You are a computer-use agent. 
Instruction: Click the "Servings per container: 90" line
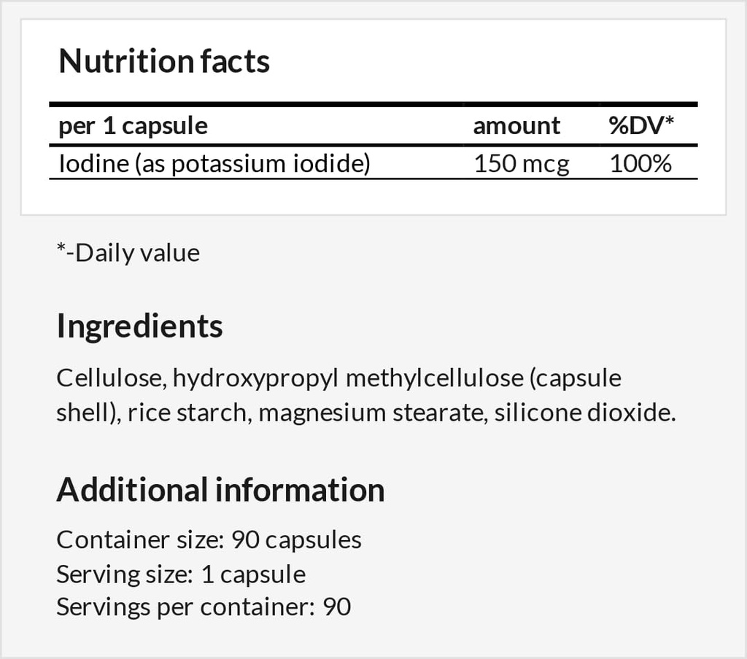pos(204,607)
